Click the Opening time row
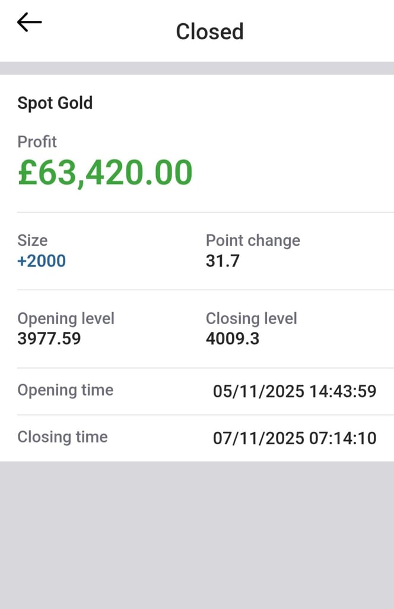The height and width of the screenshot is (609, 394). point(197,390)
